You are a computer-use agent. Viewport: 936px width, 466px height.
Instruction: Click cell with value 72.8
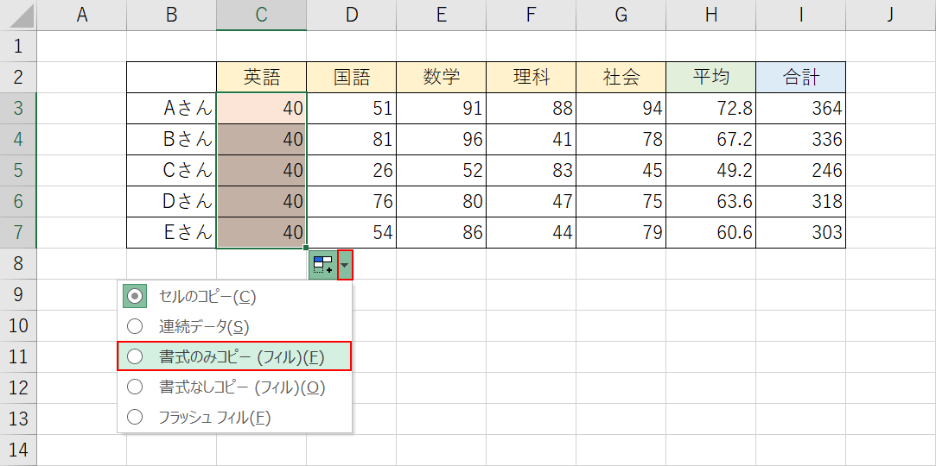711,108
